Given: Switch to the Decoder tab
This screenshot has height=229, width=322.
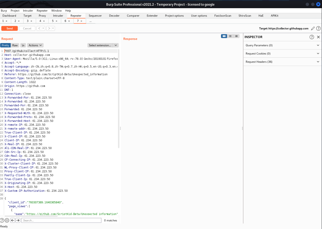Looking at the screenshot, I should (x=114, y=16).
